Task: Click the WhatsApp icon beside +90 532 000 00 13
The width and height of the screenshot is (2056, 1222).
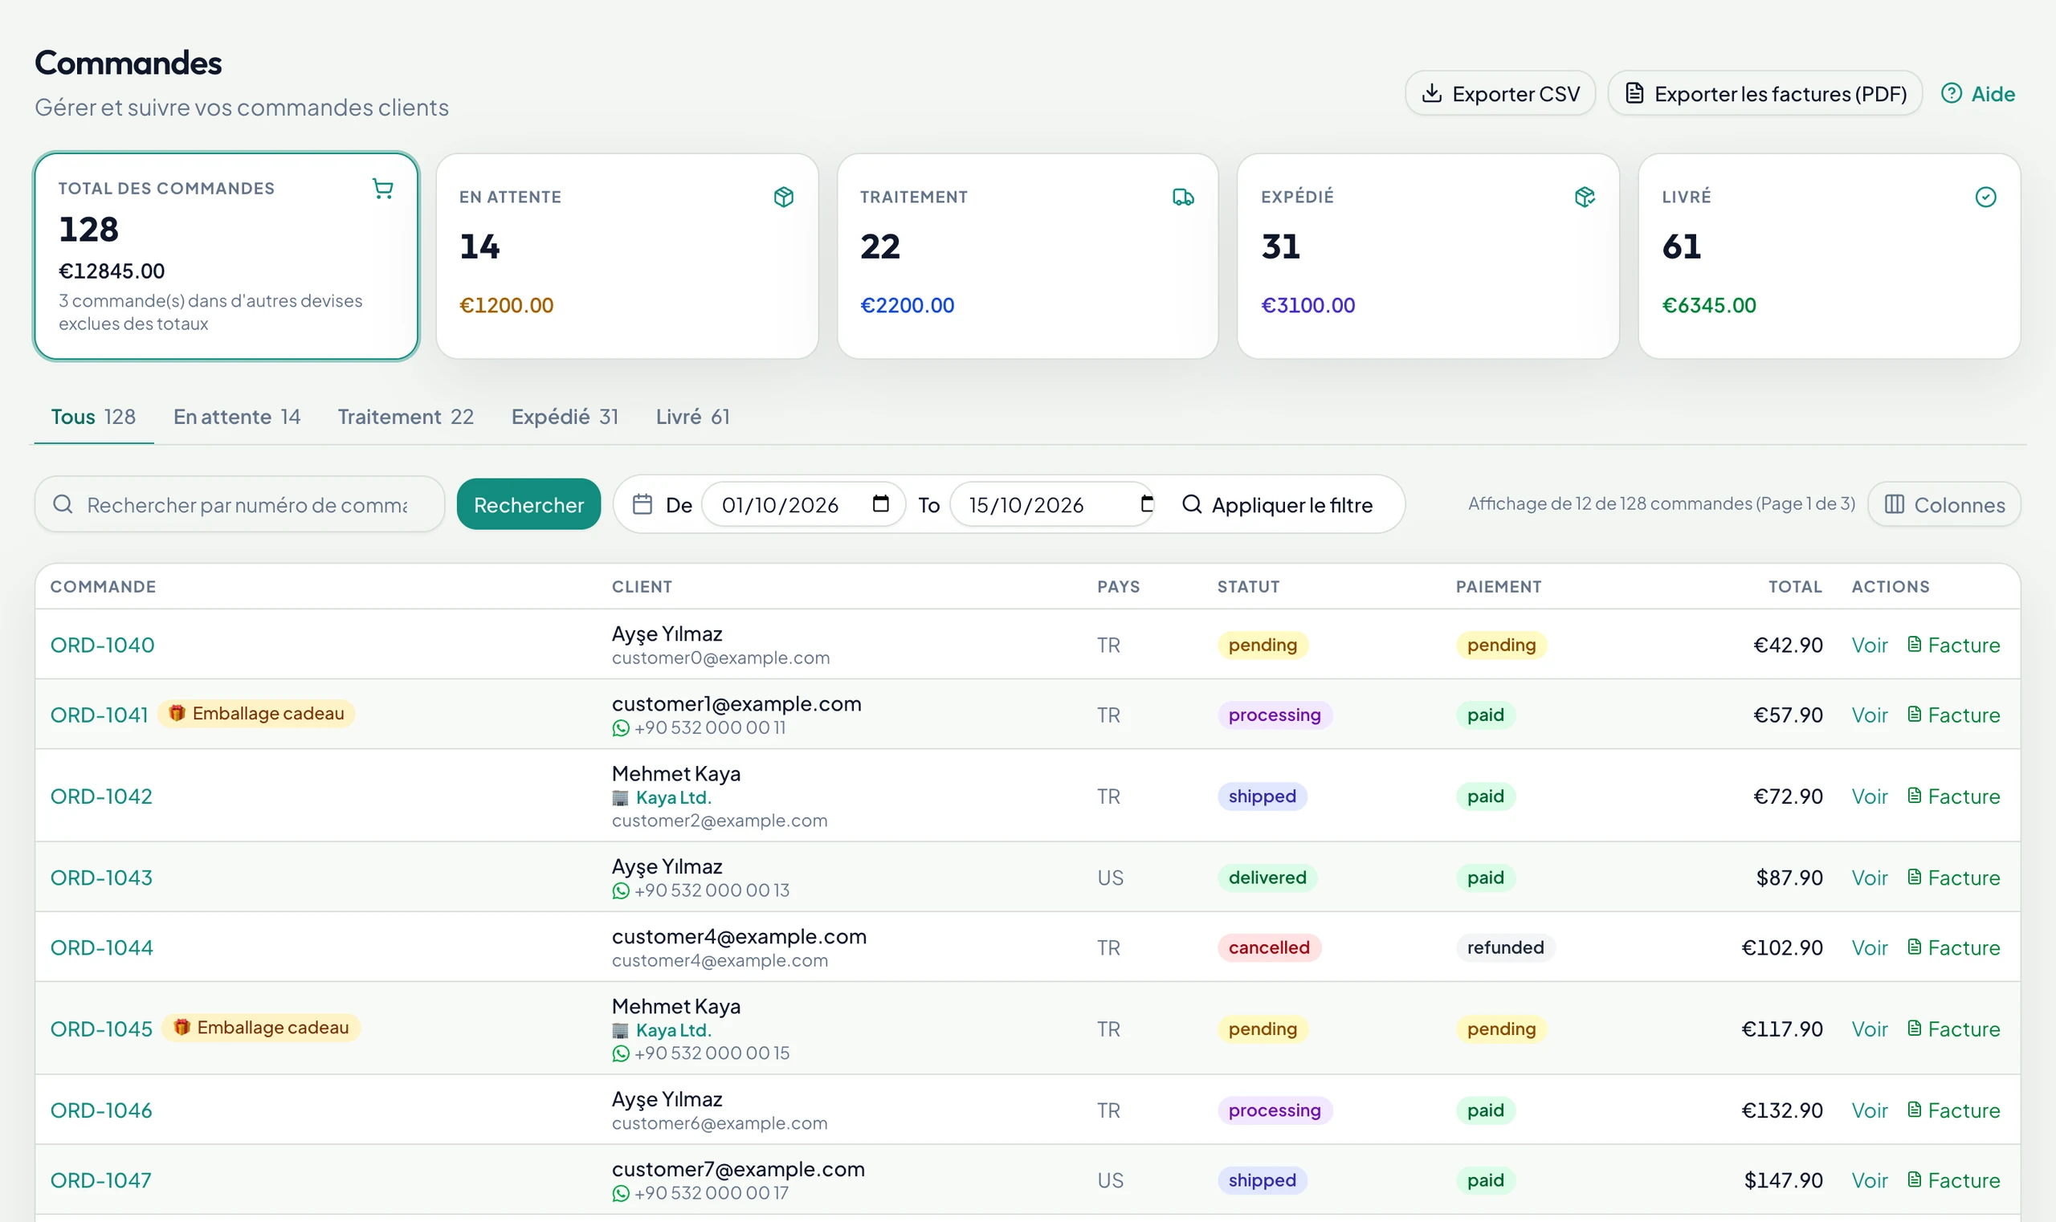Action: click(x=620, y=891)
